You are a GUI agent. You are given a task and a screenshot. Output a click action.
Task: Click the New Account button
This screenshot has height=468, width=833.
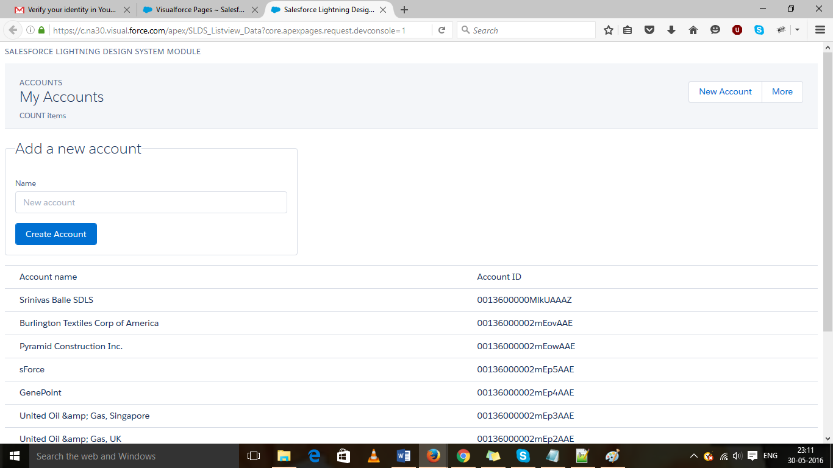point(725,91)
